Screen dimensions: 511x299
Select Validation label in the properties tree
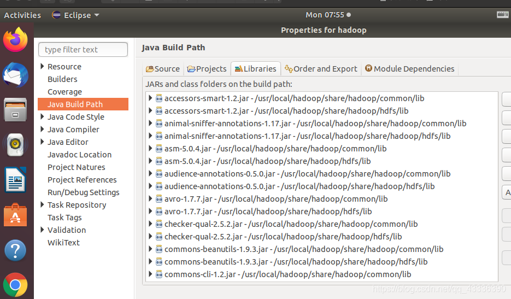(x=67, y=230)
